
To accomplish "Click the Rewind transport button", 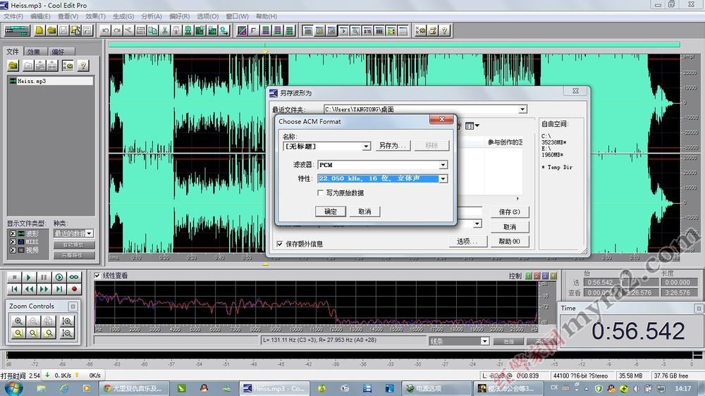I will coord(29,289).
